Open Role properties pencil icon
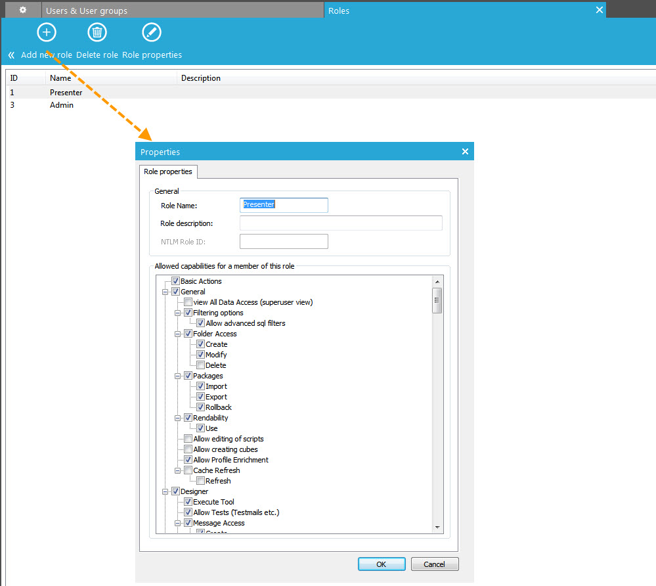Screen dimensions: 656x586 [x=152, y=32]
